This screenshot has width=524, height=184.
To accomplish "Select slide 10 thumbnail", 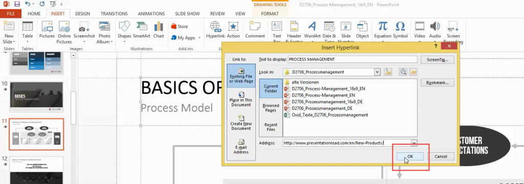I will point(36,97).
